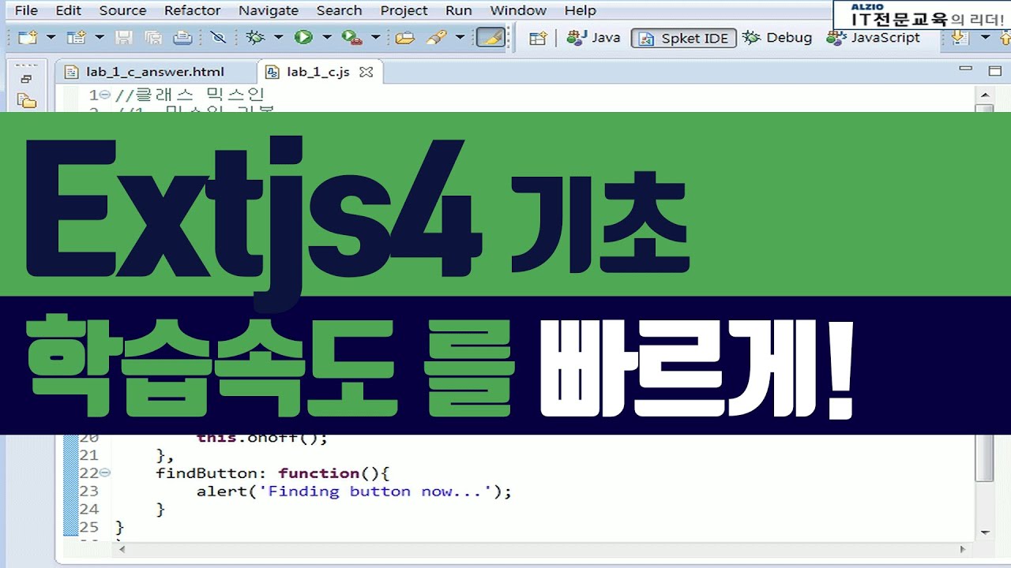The width and height of the screenshot is (1011, 568).
Task: Click the green Run button icon
Action: (x=303, y=37)
